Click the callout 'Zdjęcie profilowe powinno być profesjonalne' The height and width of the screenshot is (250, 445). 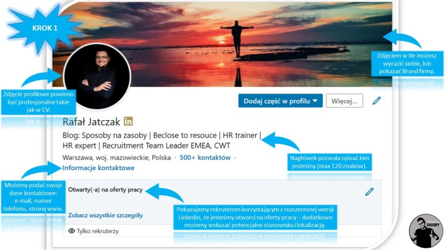(x=38, y=102)
